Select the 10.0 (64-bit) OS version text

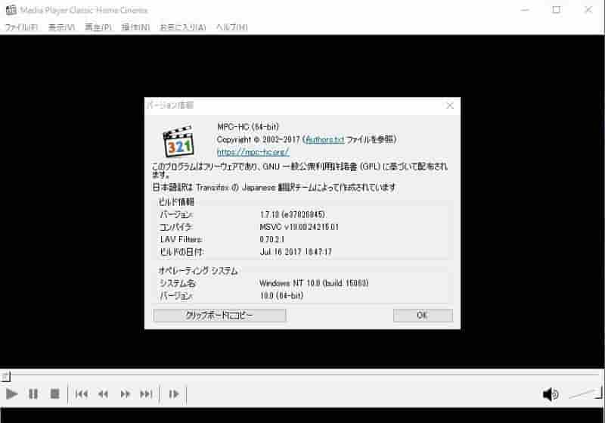281,296
